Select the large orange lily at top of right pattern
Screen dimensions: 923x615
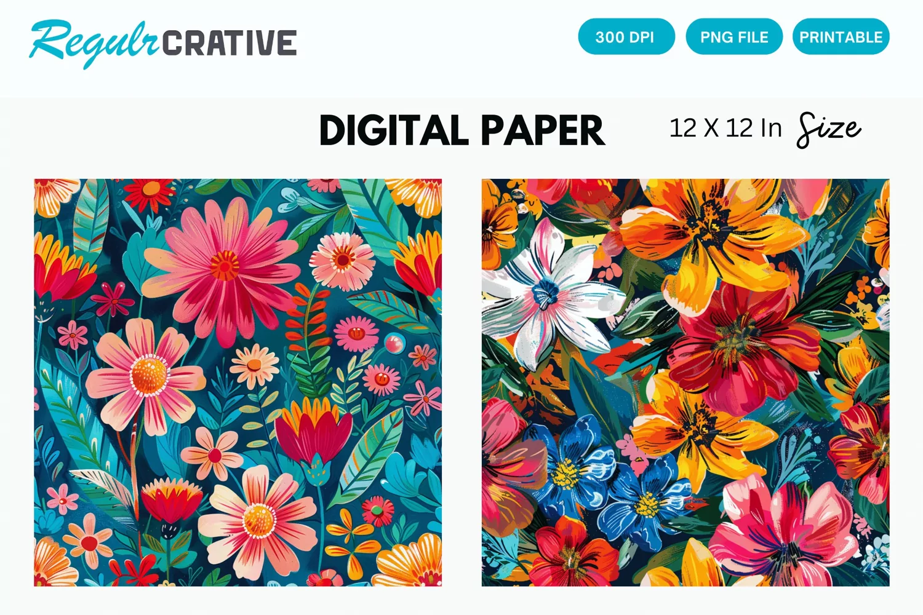coord(714,231)
